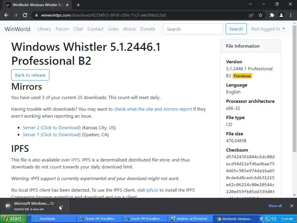
Task: Download from Server 1 Quebec
Action: click(x=52, y=135)
